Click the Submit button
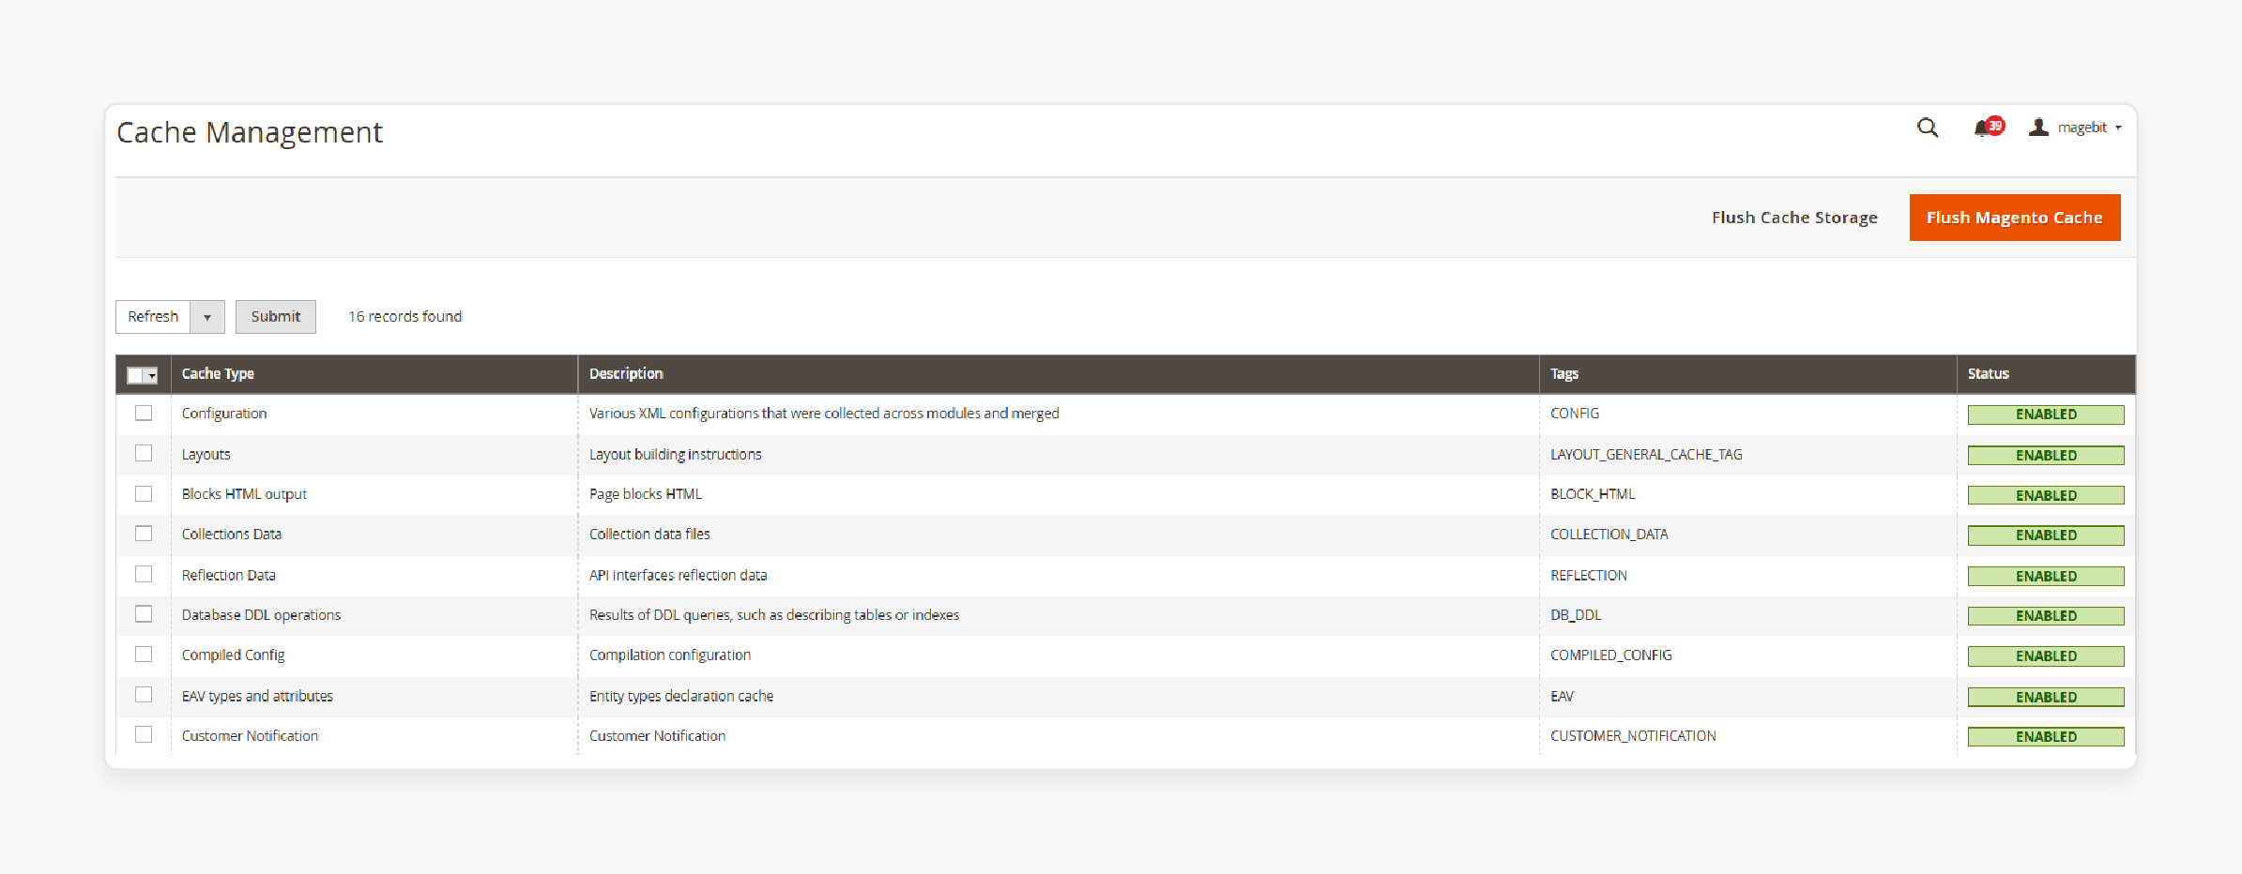 click(276, 317)
